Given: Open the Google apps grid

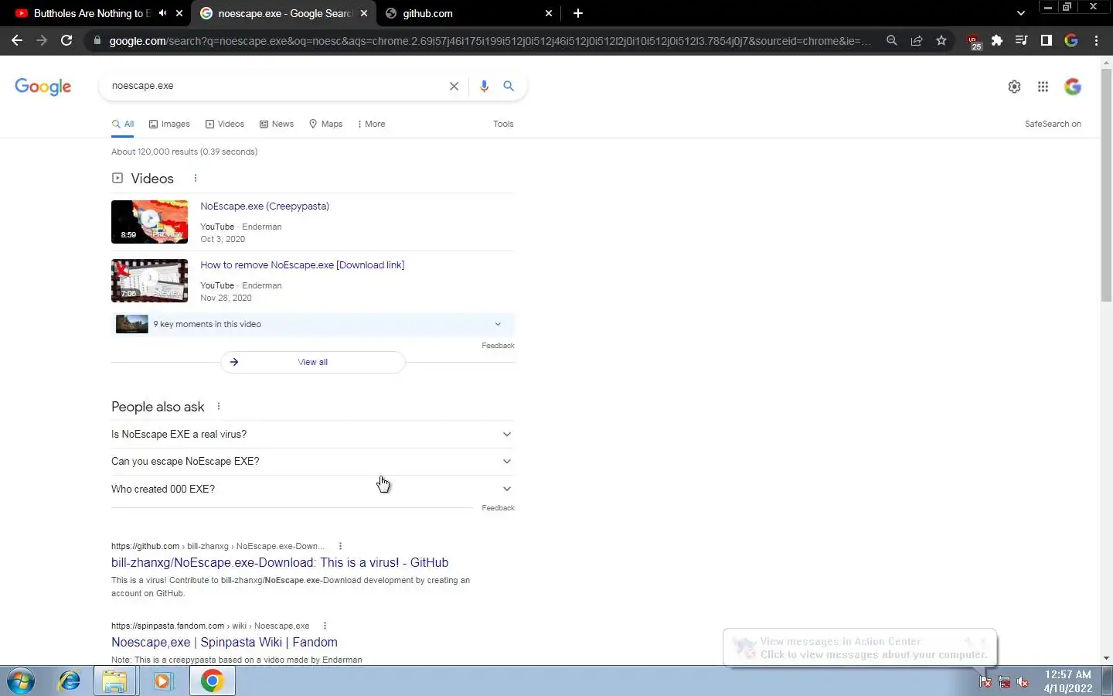Looking at the screenshot, I should [1043, 87].
